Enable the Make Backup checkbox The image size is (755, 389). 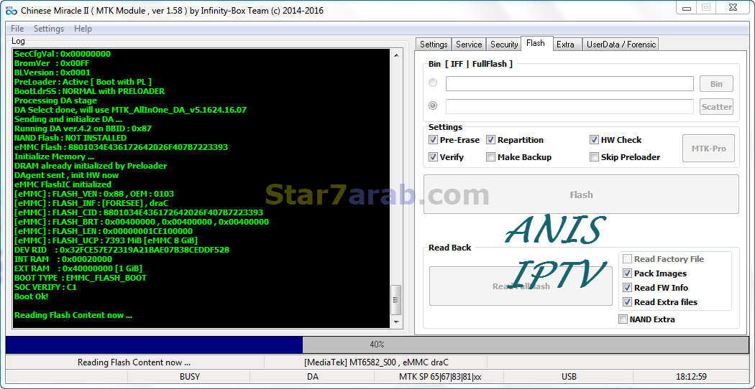click(x=490, y=156)
